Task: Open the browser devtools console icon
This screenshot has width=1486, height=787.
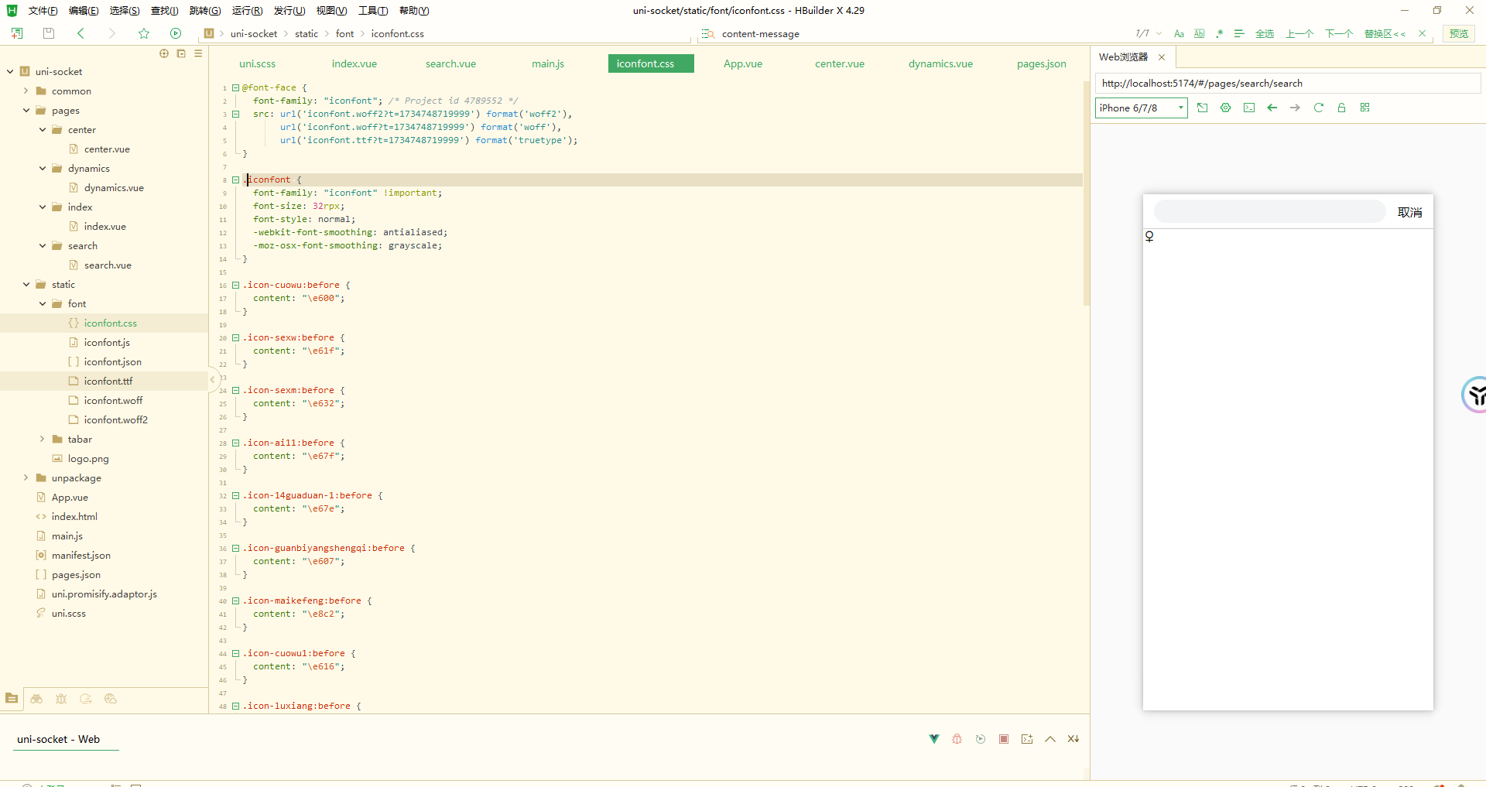Action: coord(1249,108)
